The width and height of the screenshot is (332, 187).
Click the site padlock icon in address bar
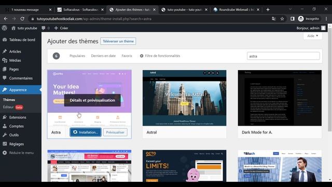click(x=32, y=19)
